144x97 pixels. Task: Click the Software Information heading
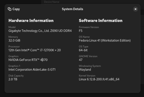click(x=101, y=20)
